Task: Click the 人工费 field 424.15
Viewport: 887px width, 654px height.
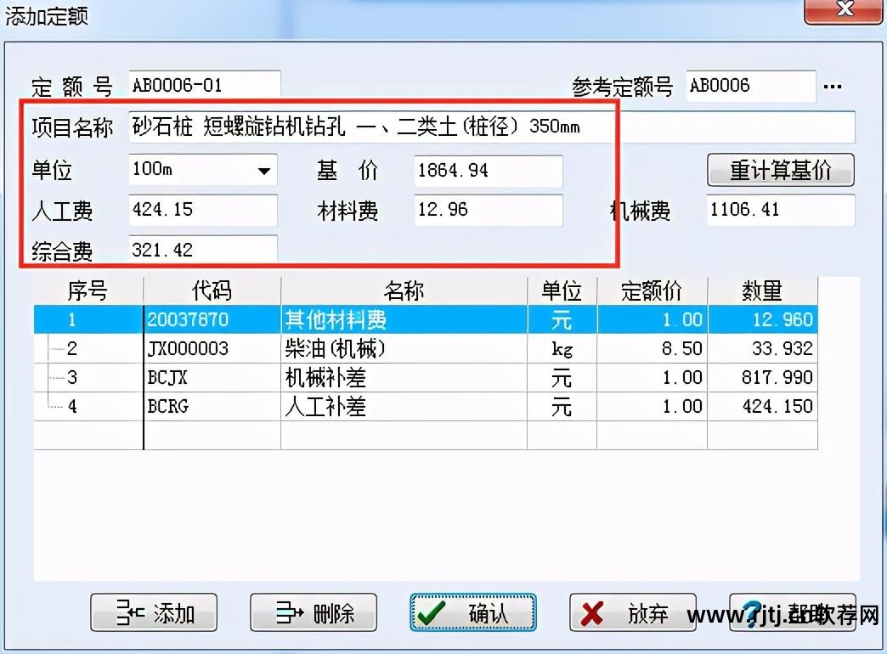Action: coord(203,210)
